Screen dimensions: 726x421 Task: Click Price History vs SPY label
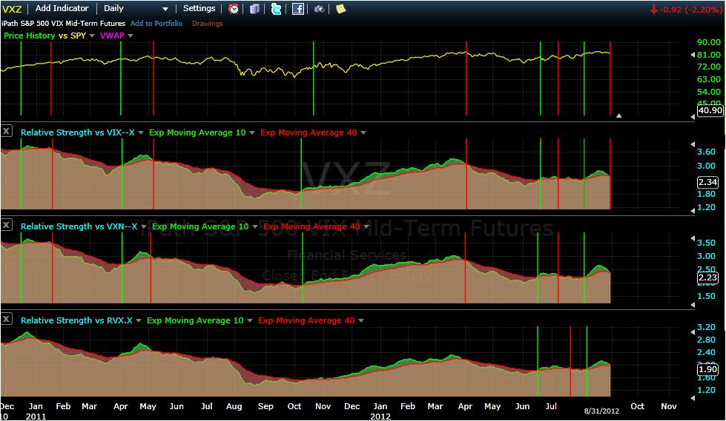(x=45, y=36)
